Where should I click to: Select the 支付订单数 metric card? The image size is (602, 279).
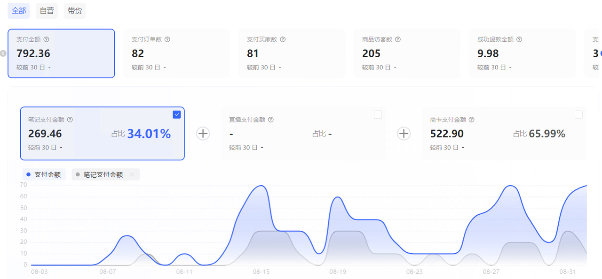coord(176,53)
